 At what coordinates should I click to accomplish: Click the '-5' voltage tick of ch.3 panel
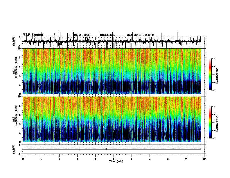point(19,154)
